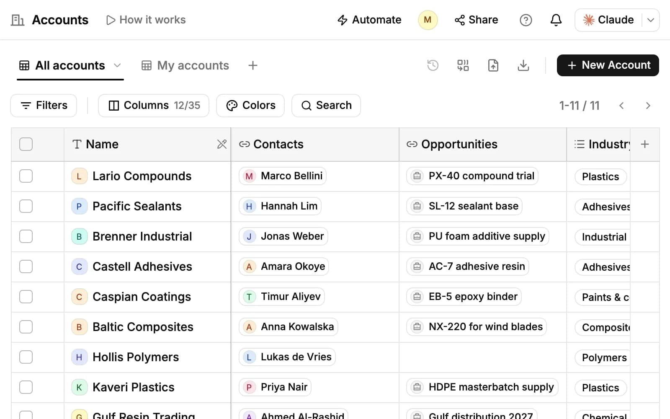The height and width of the screenshot is (419, 670).
Task: Check the Brenner Industrial row checkbox
Action: point(26,236)
